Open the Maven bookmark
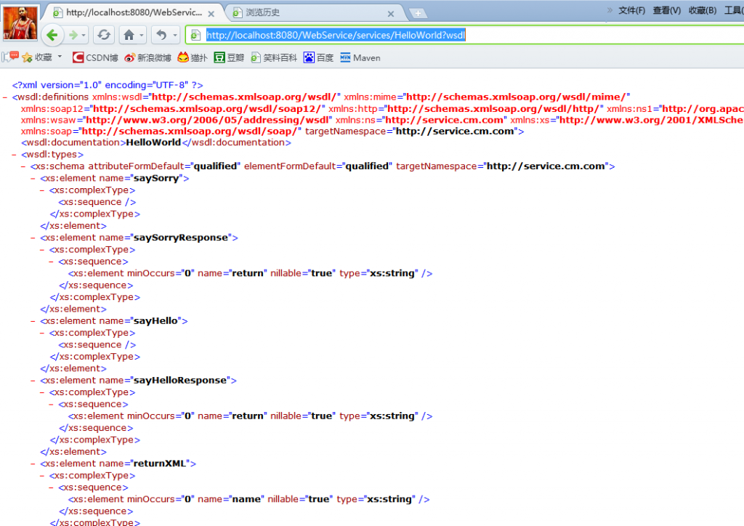Screen dimensions: 744x526 (x=360, y=57)
